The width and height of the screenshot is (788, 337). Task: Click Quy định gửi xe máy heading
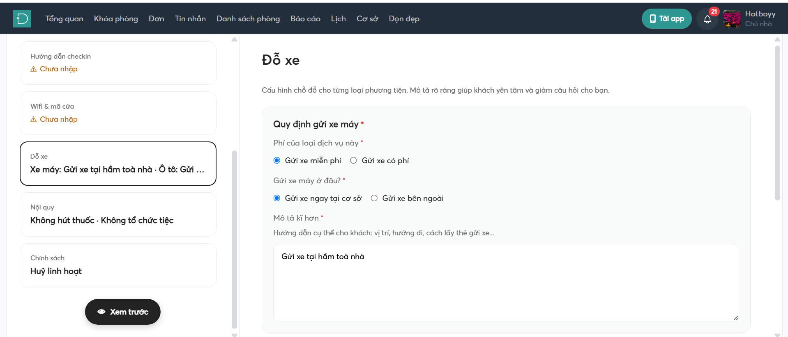point(316,124)
